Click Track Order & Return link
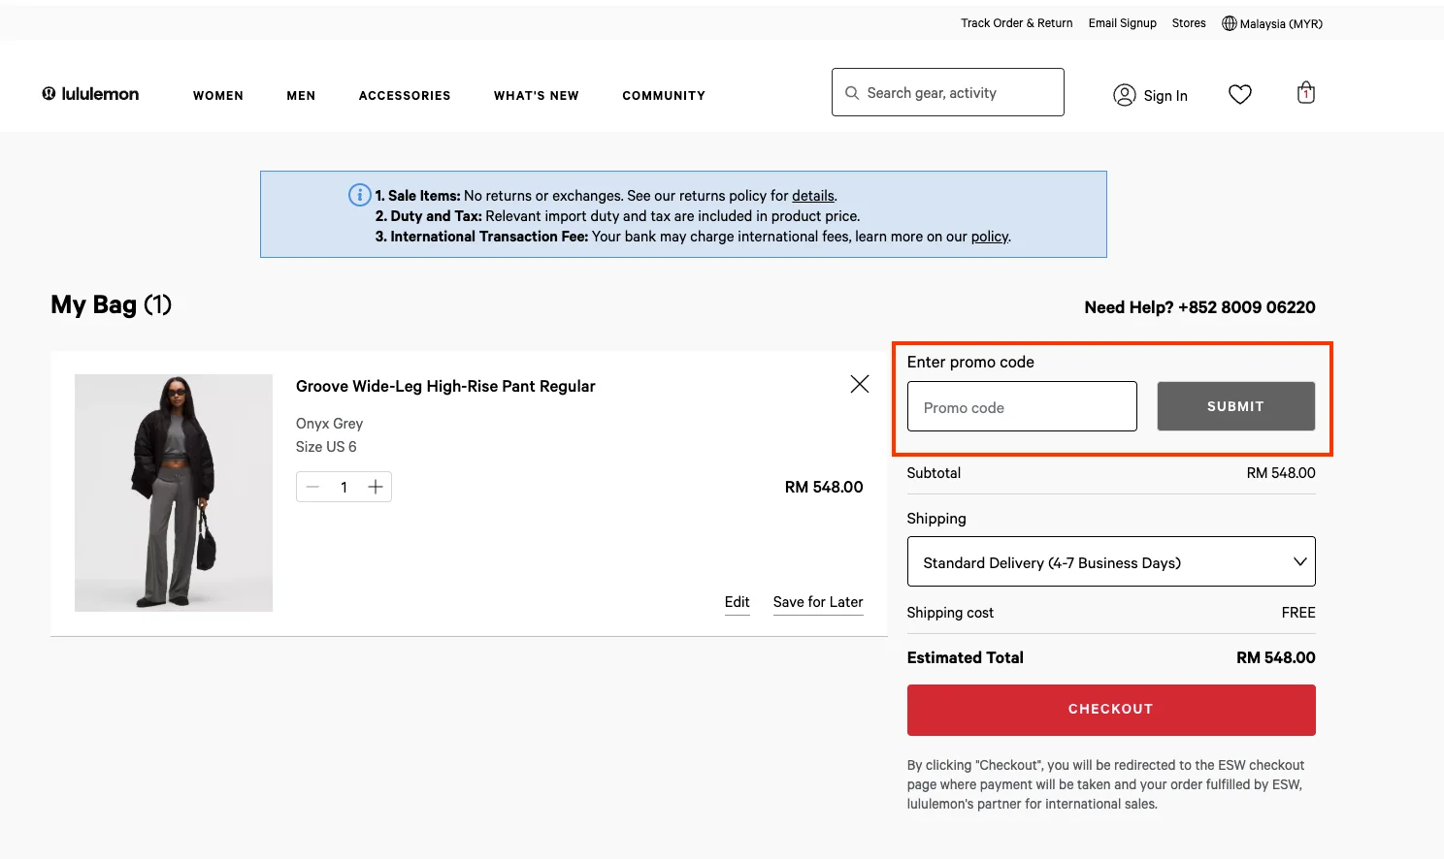This screenshot has height=859, width=1444. 1017,23
